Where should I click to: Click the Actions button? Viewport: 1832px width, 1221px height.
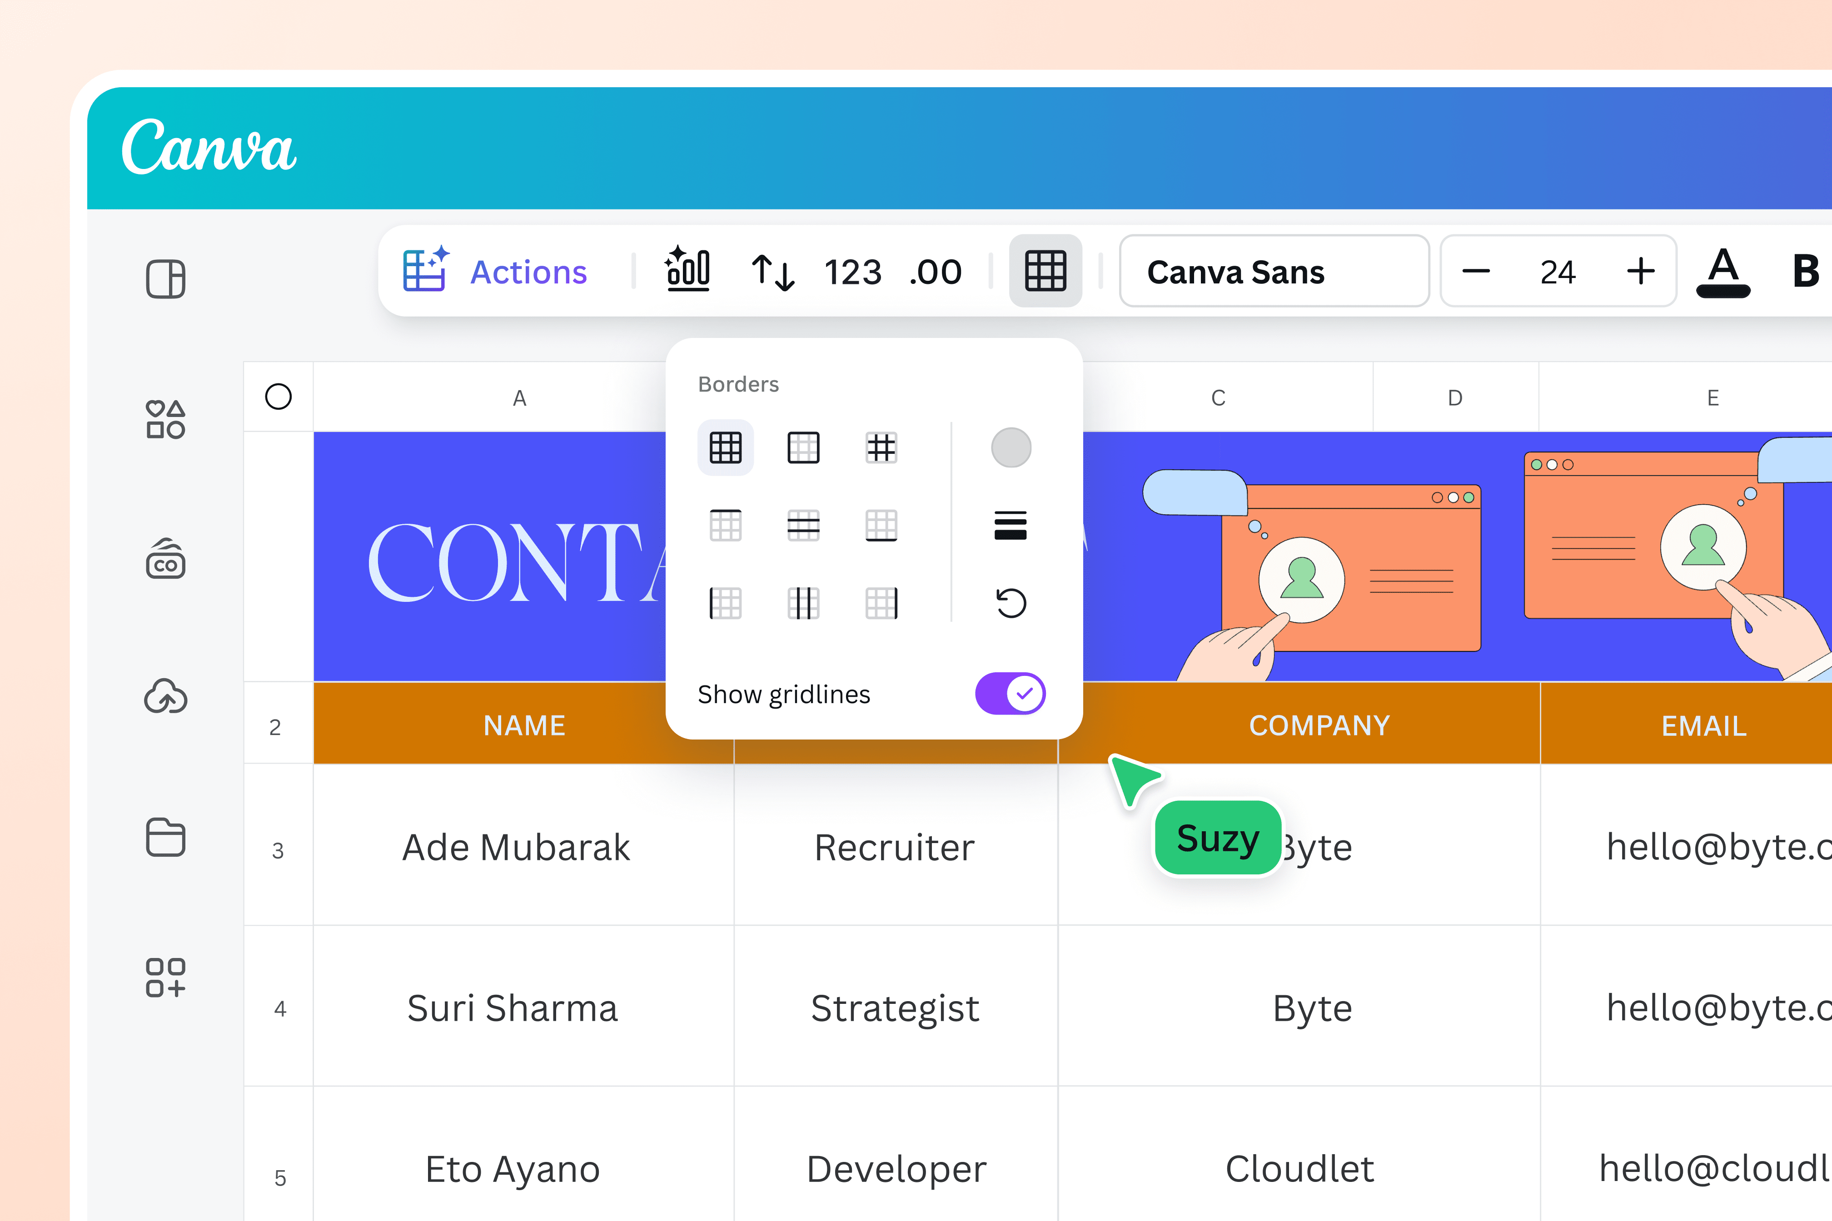pyautogui.click(x=496, y=271)
